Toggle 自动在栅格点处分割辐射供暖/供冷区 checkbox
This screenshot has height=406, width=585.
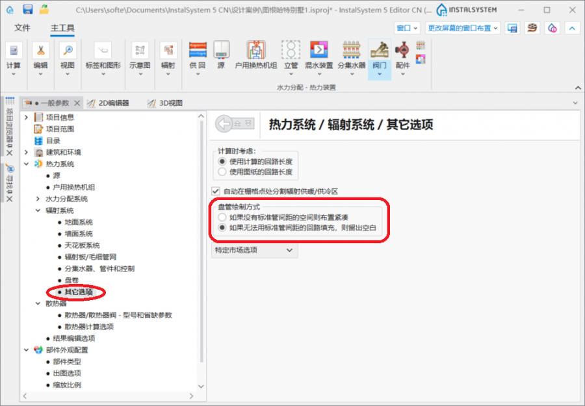pyautogui.click(x=216, y=192)
